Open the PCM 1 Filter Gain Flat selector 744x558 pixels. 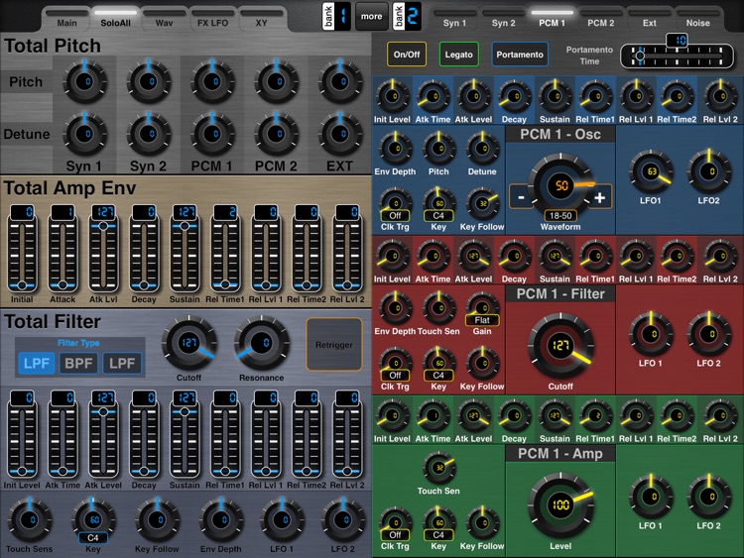(x=482, y=320)
